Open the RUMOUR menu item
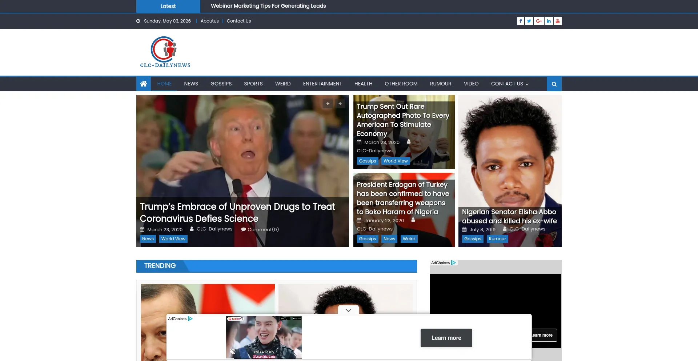The width and height of the screenshot is (698, 361). pos(441,84)
